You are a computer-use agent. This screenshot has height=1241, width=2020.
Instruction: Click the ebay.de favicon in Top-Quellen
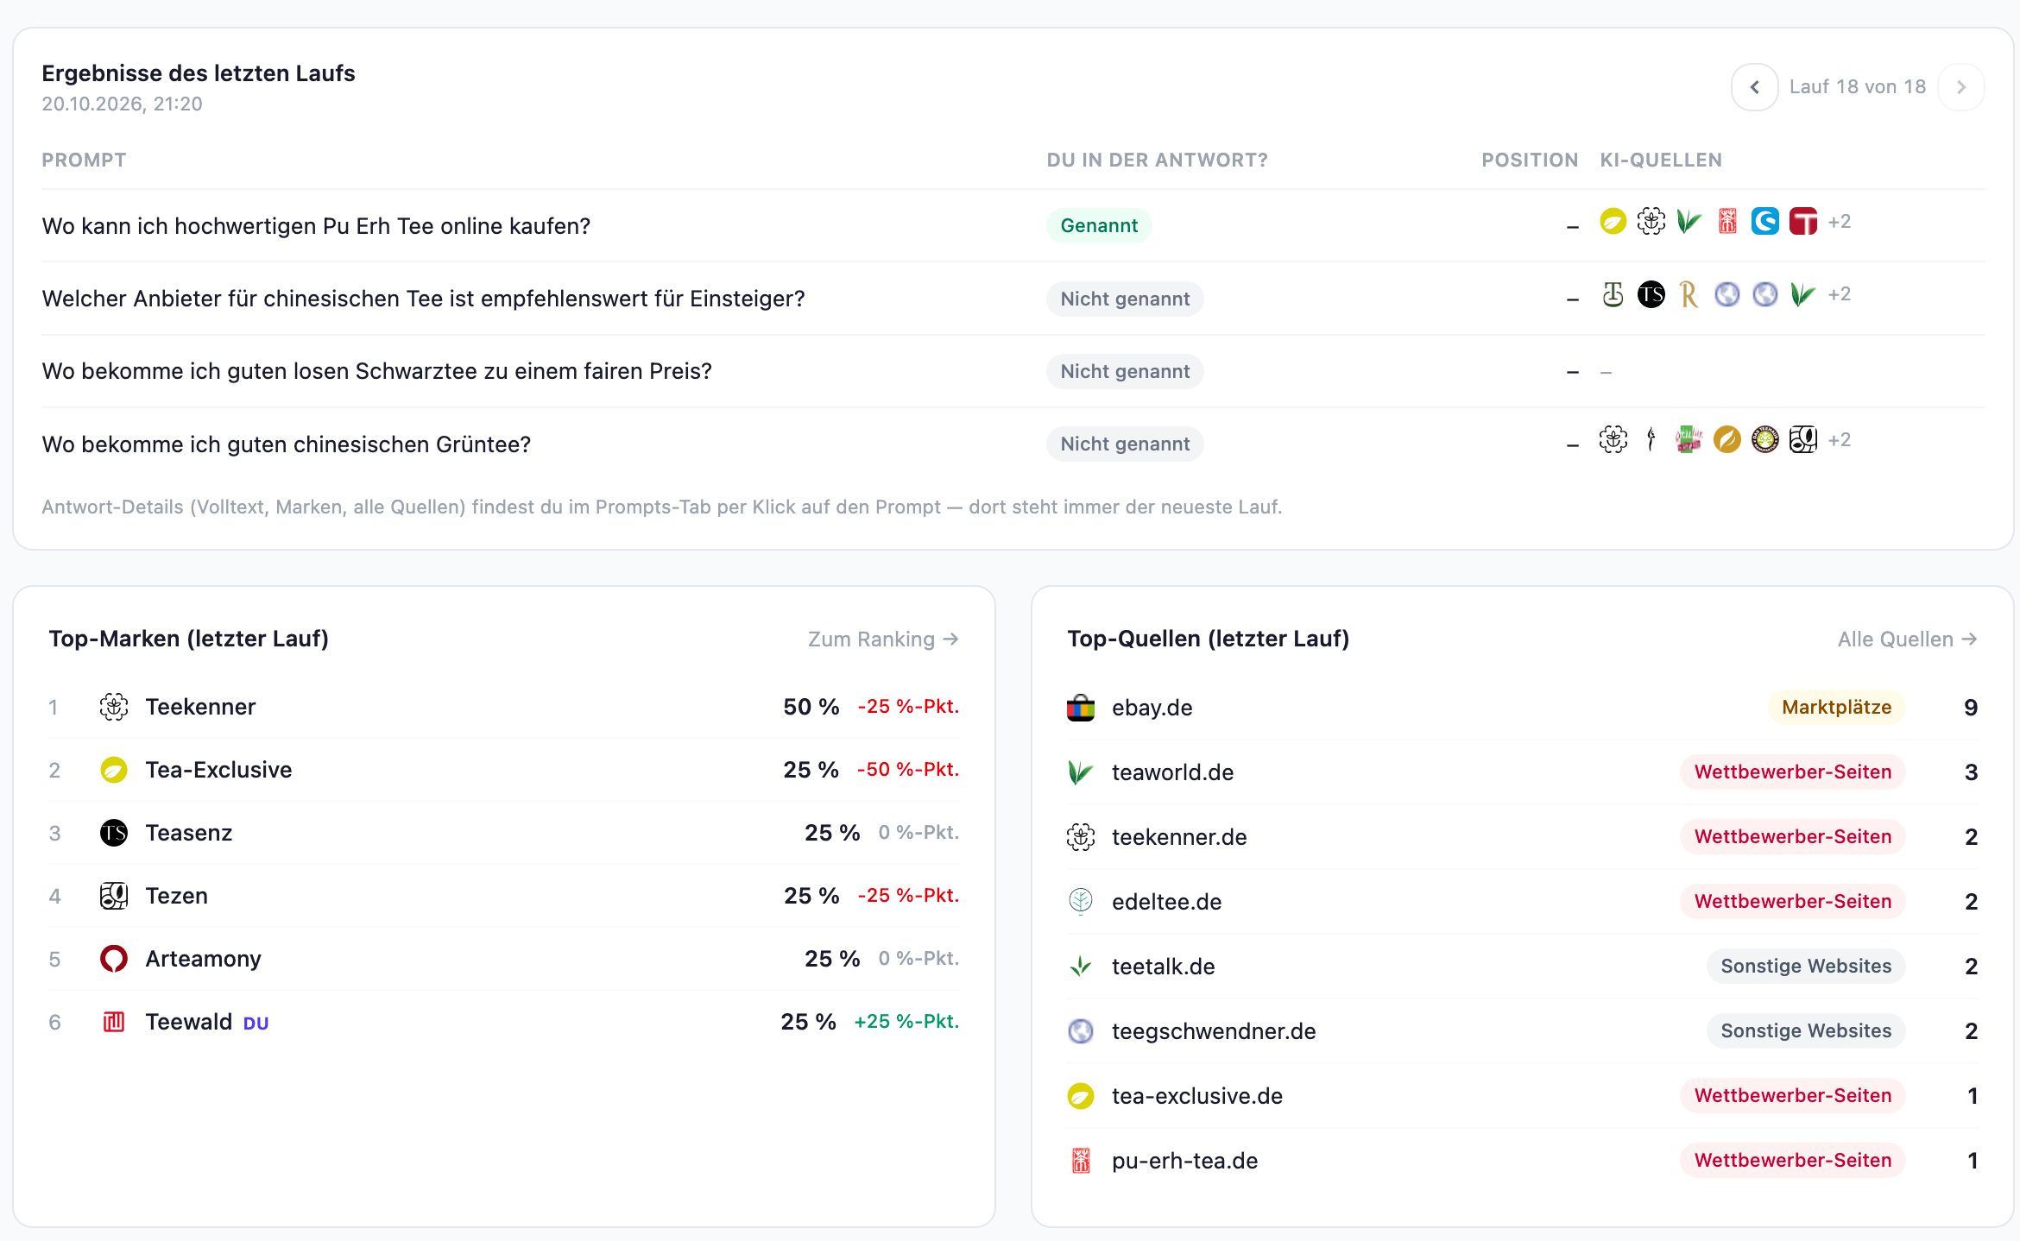pyautogui.click(x=1081, y=708)
